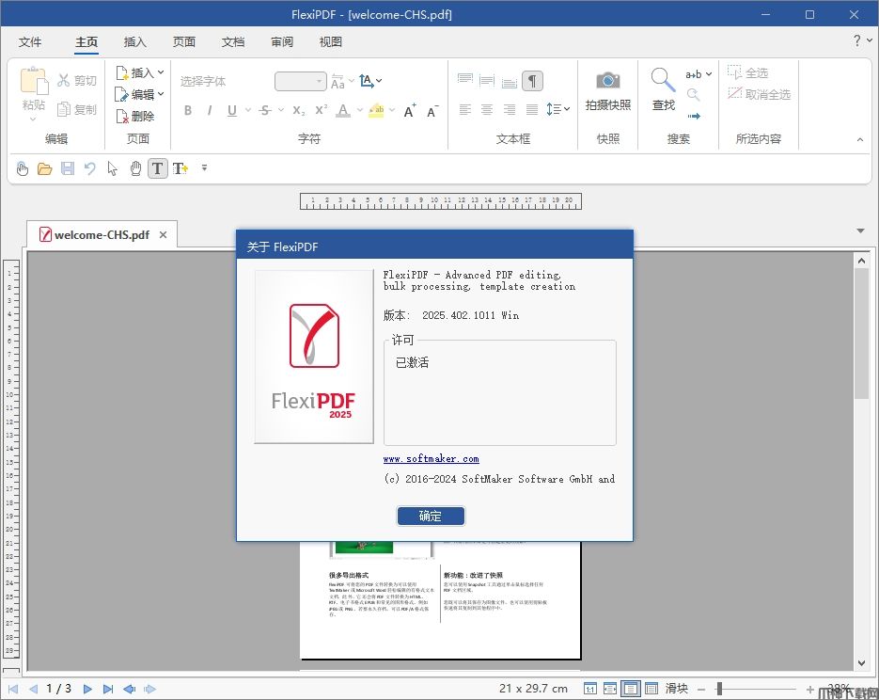Screen dimensions: 879x700
Task: Click the zoom slider in status bar
Action: [x=720, y=689]
